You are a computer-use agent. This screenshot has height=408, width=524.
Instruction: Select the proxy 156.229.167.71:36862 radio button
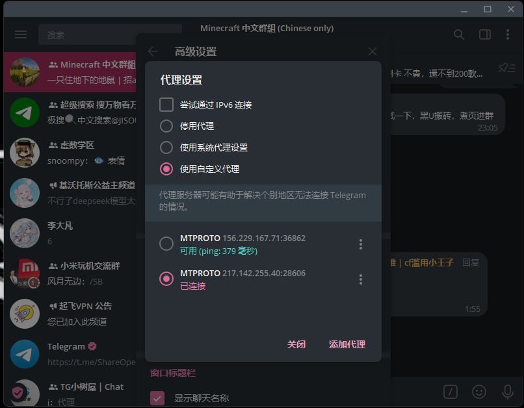pyautogui.click(x=166, y=244)
